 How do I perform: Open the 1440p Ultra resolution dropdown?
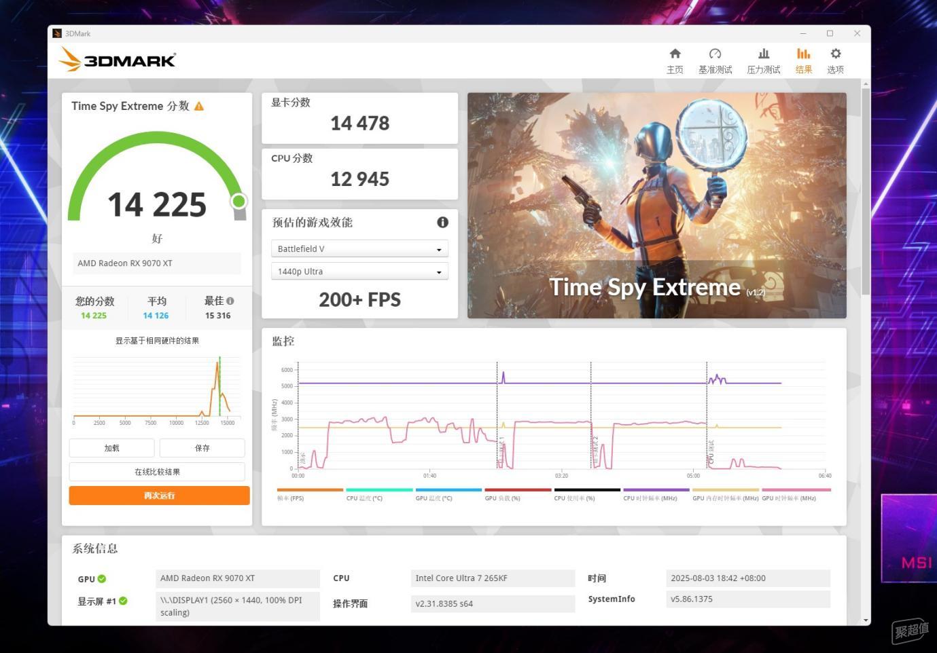point(359,272)
